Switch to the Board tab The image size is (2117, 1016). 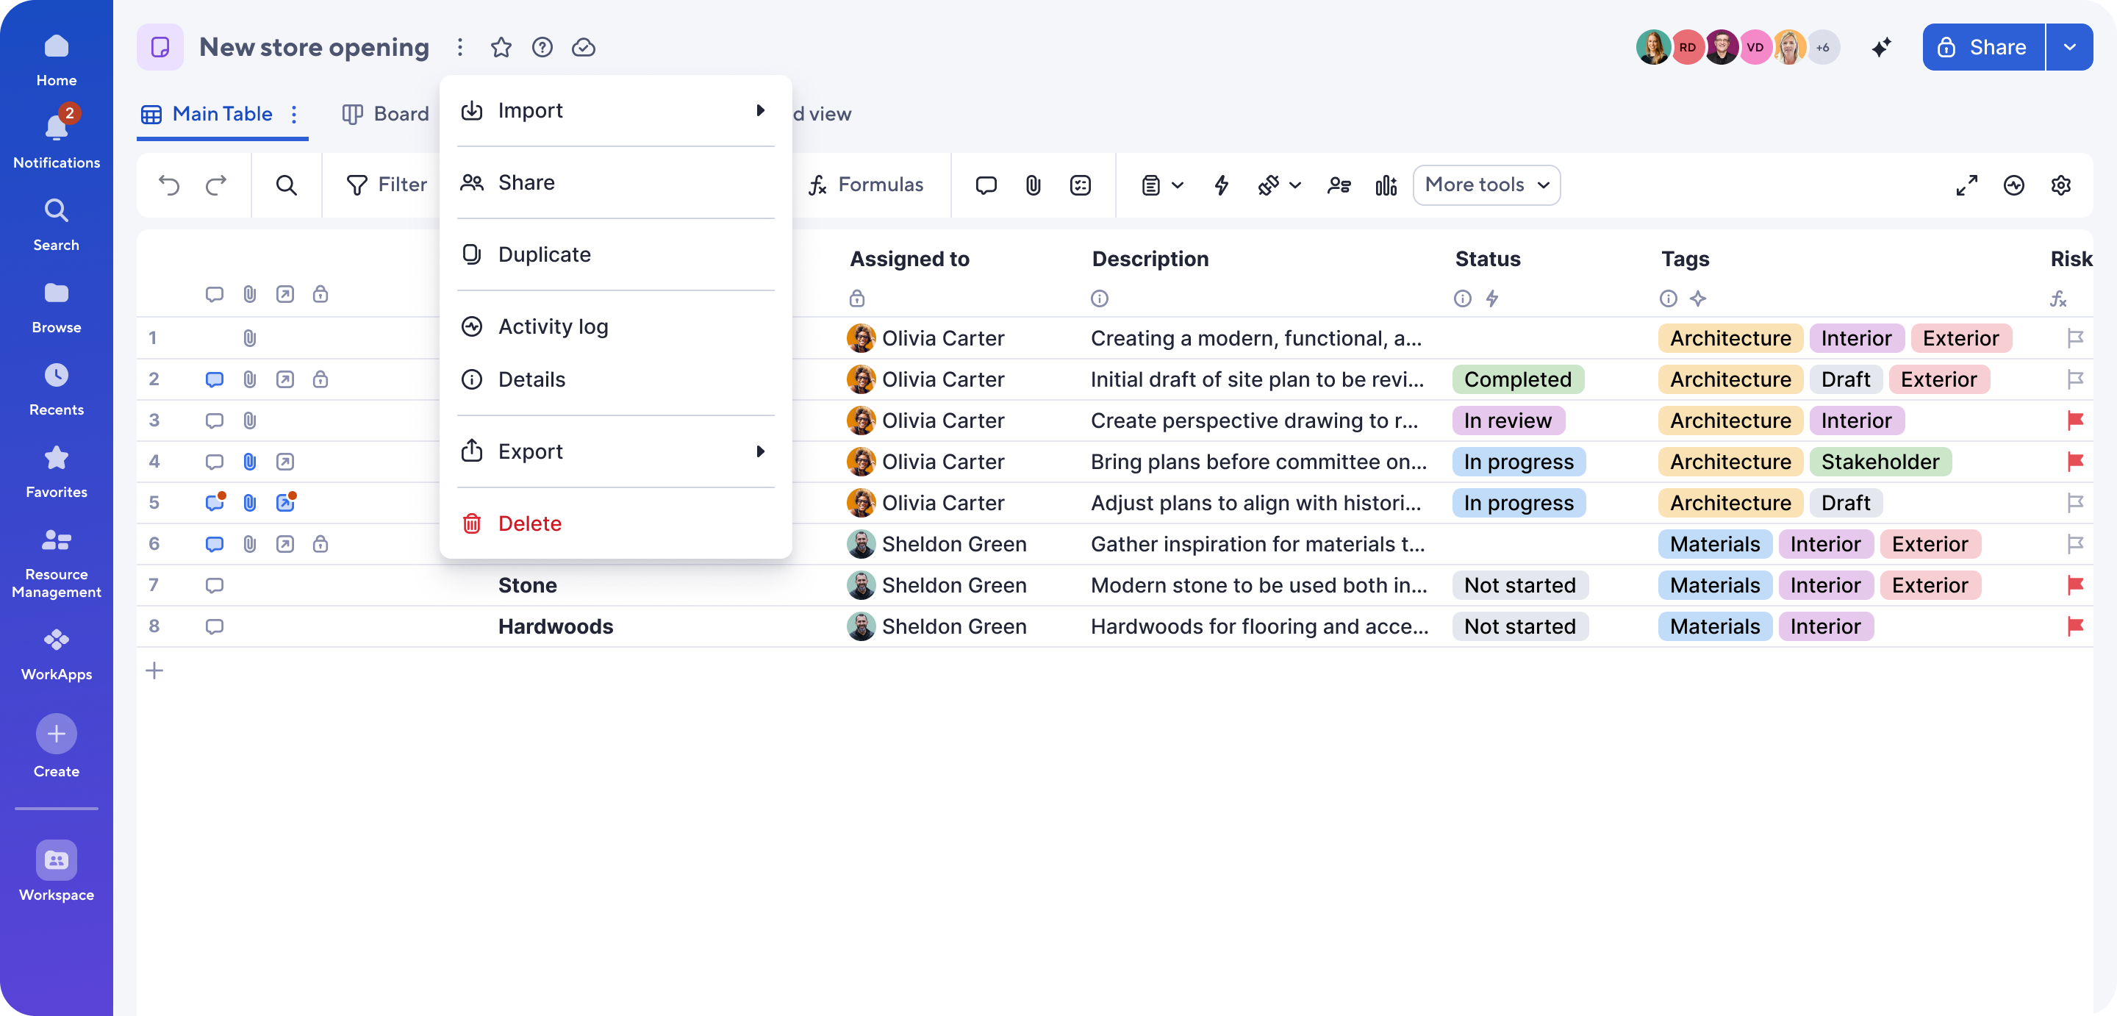point(384,113)
